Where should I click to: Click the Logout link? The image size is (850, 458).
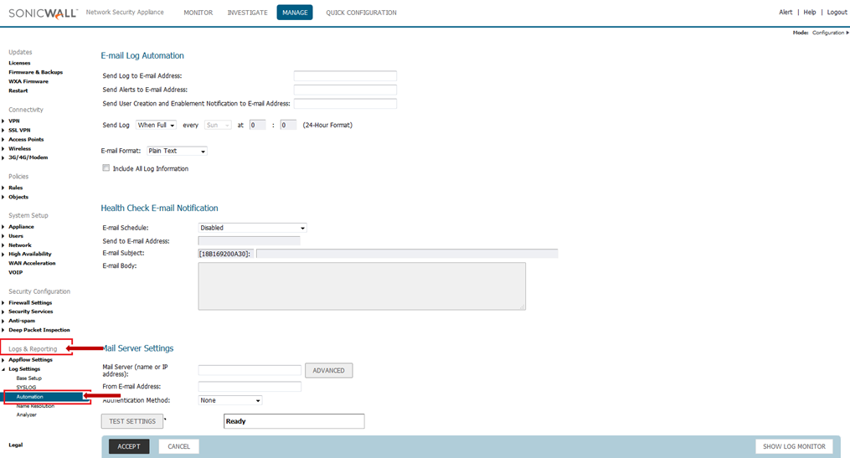[x=837, y=13]
